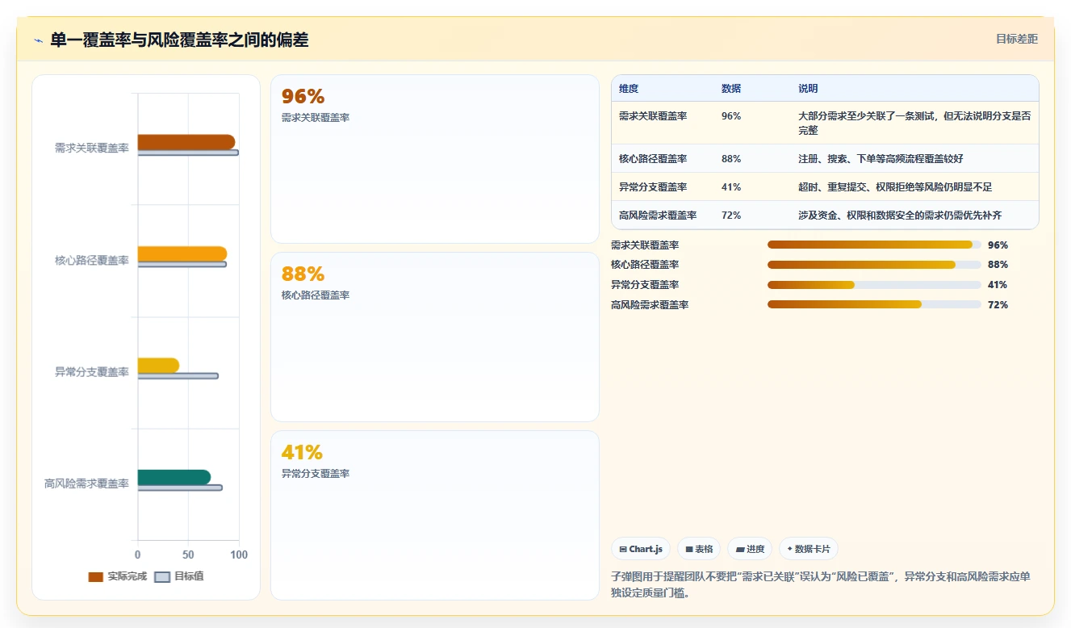Click table text "超时、重复提交、权限拒绝等风险仍明显不足"

coord(895,187)
